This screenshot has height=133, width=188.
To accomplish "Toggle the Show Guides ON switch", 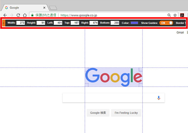I will pyautogui.click(x=166, y=23).
